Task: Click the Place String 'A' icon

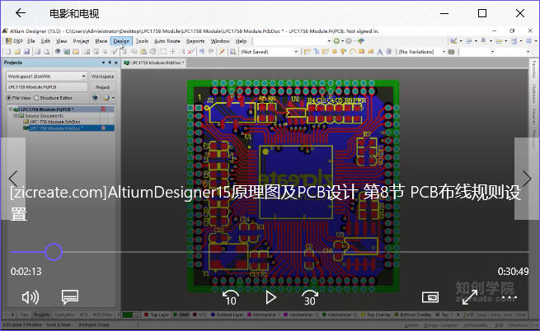Action: coord(379,52)
